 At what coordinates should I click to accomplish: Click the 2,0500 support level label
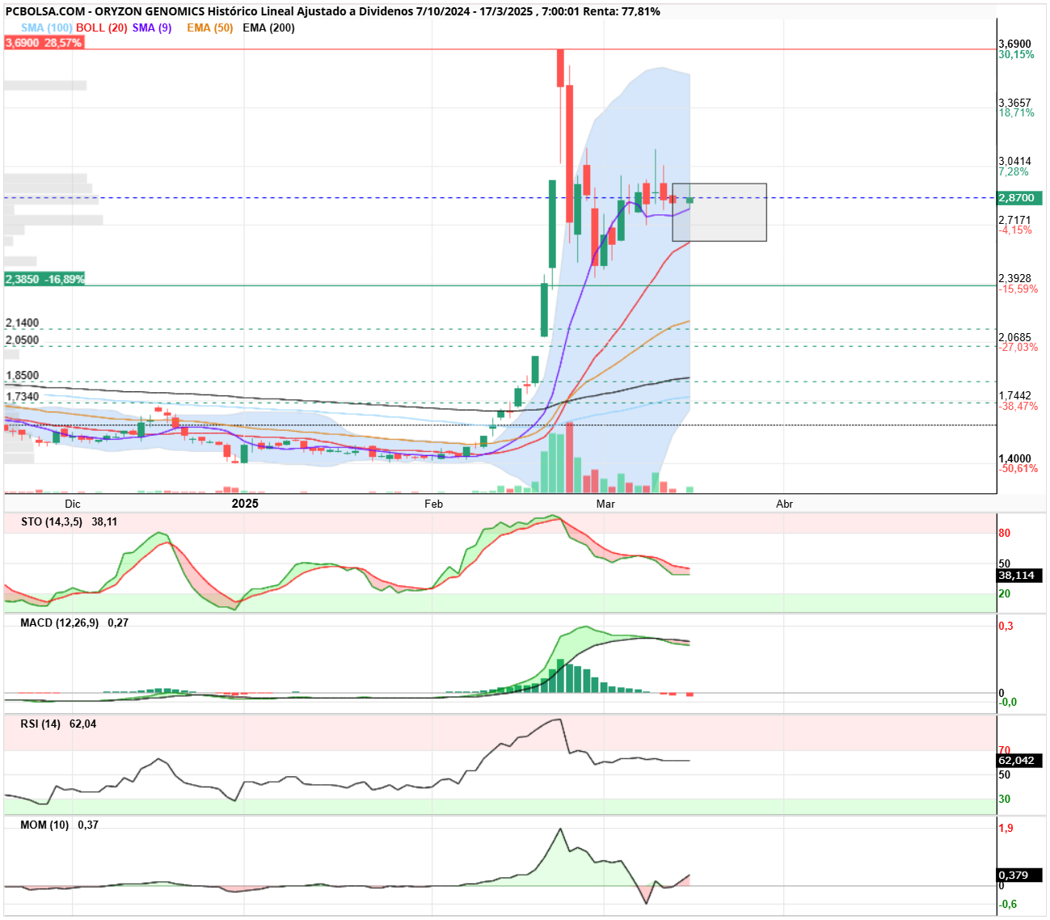coord(23,340)
